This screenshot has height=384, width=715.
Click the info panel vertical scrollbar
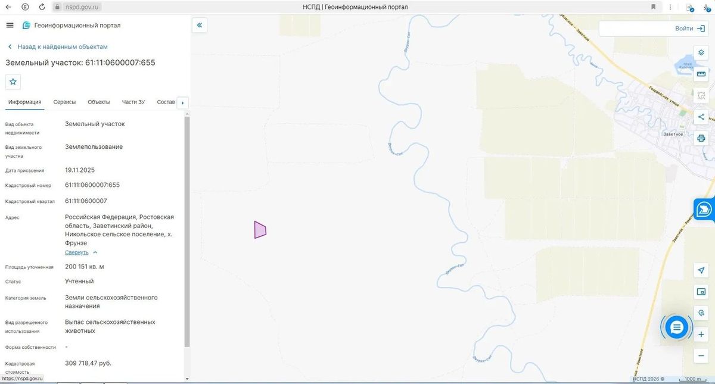pyautogui.click(x=187, y=232)
